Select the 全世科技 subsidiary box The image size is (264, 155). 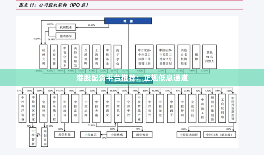192,108
